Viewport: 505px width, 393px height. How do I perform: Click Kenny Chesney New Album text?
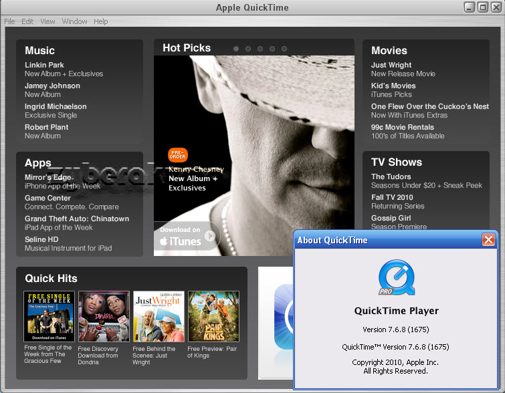pos(196,178)
